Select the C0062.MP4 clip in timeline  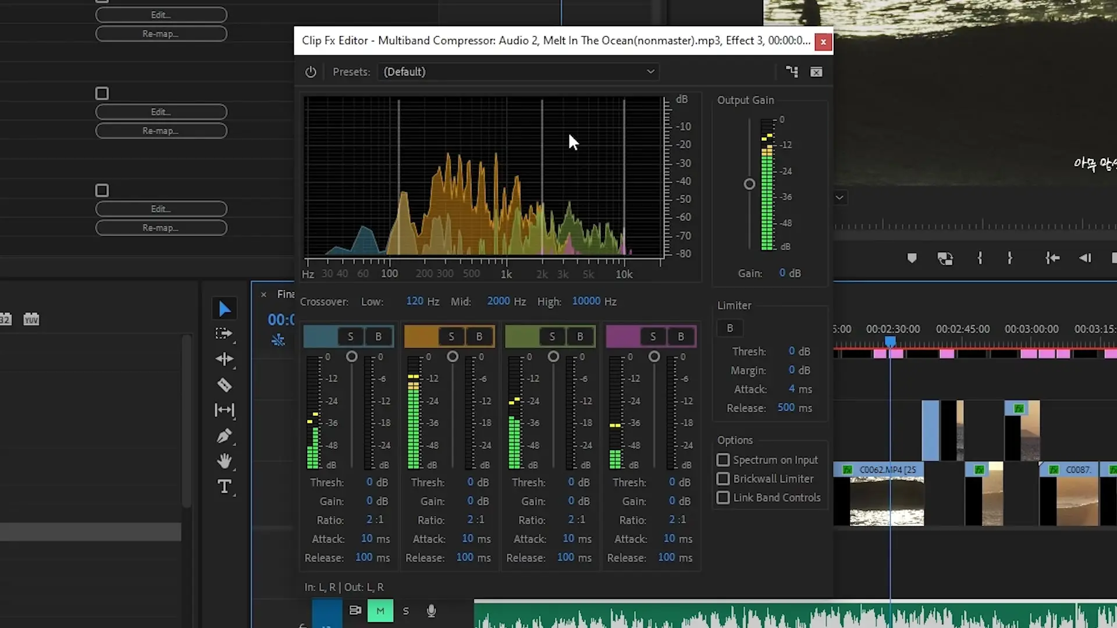coord(878,494)
